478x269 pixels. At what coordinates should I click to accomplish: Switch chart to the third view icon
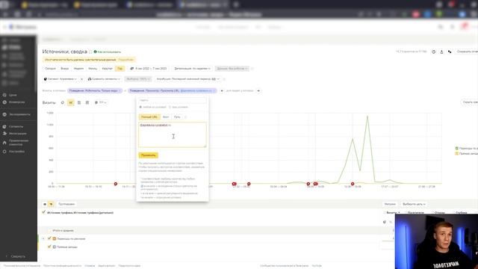point(79,103)
